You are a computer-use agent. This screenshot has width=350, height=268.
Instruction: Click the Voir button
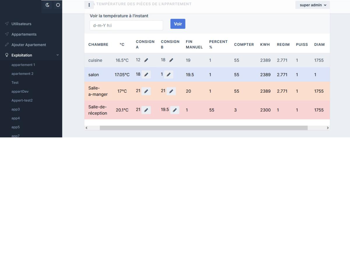[x=178, y=24]
